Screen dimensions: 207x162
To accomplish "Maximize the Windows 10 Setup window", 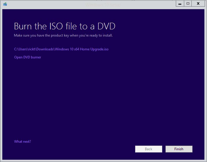I will [x=188, y=3].
